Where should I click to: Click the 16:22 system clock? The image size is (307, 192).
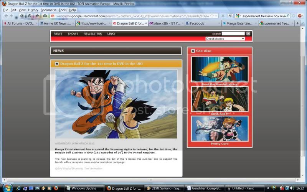point(300,188)
